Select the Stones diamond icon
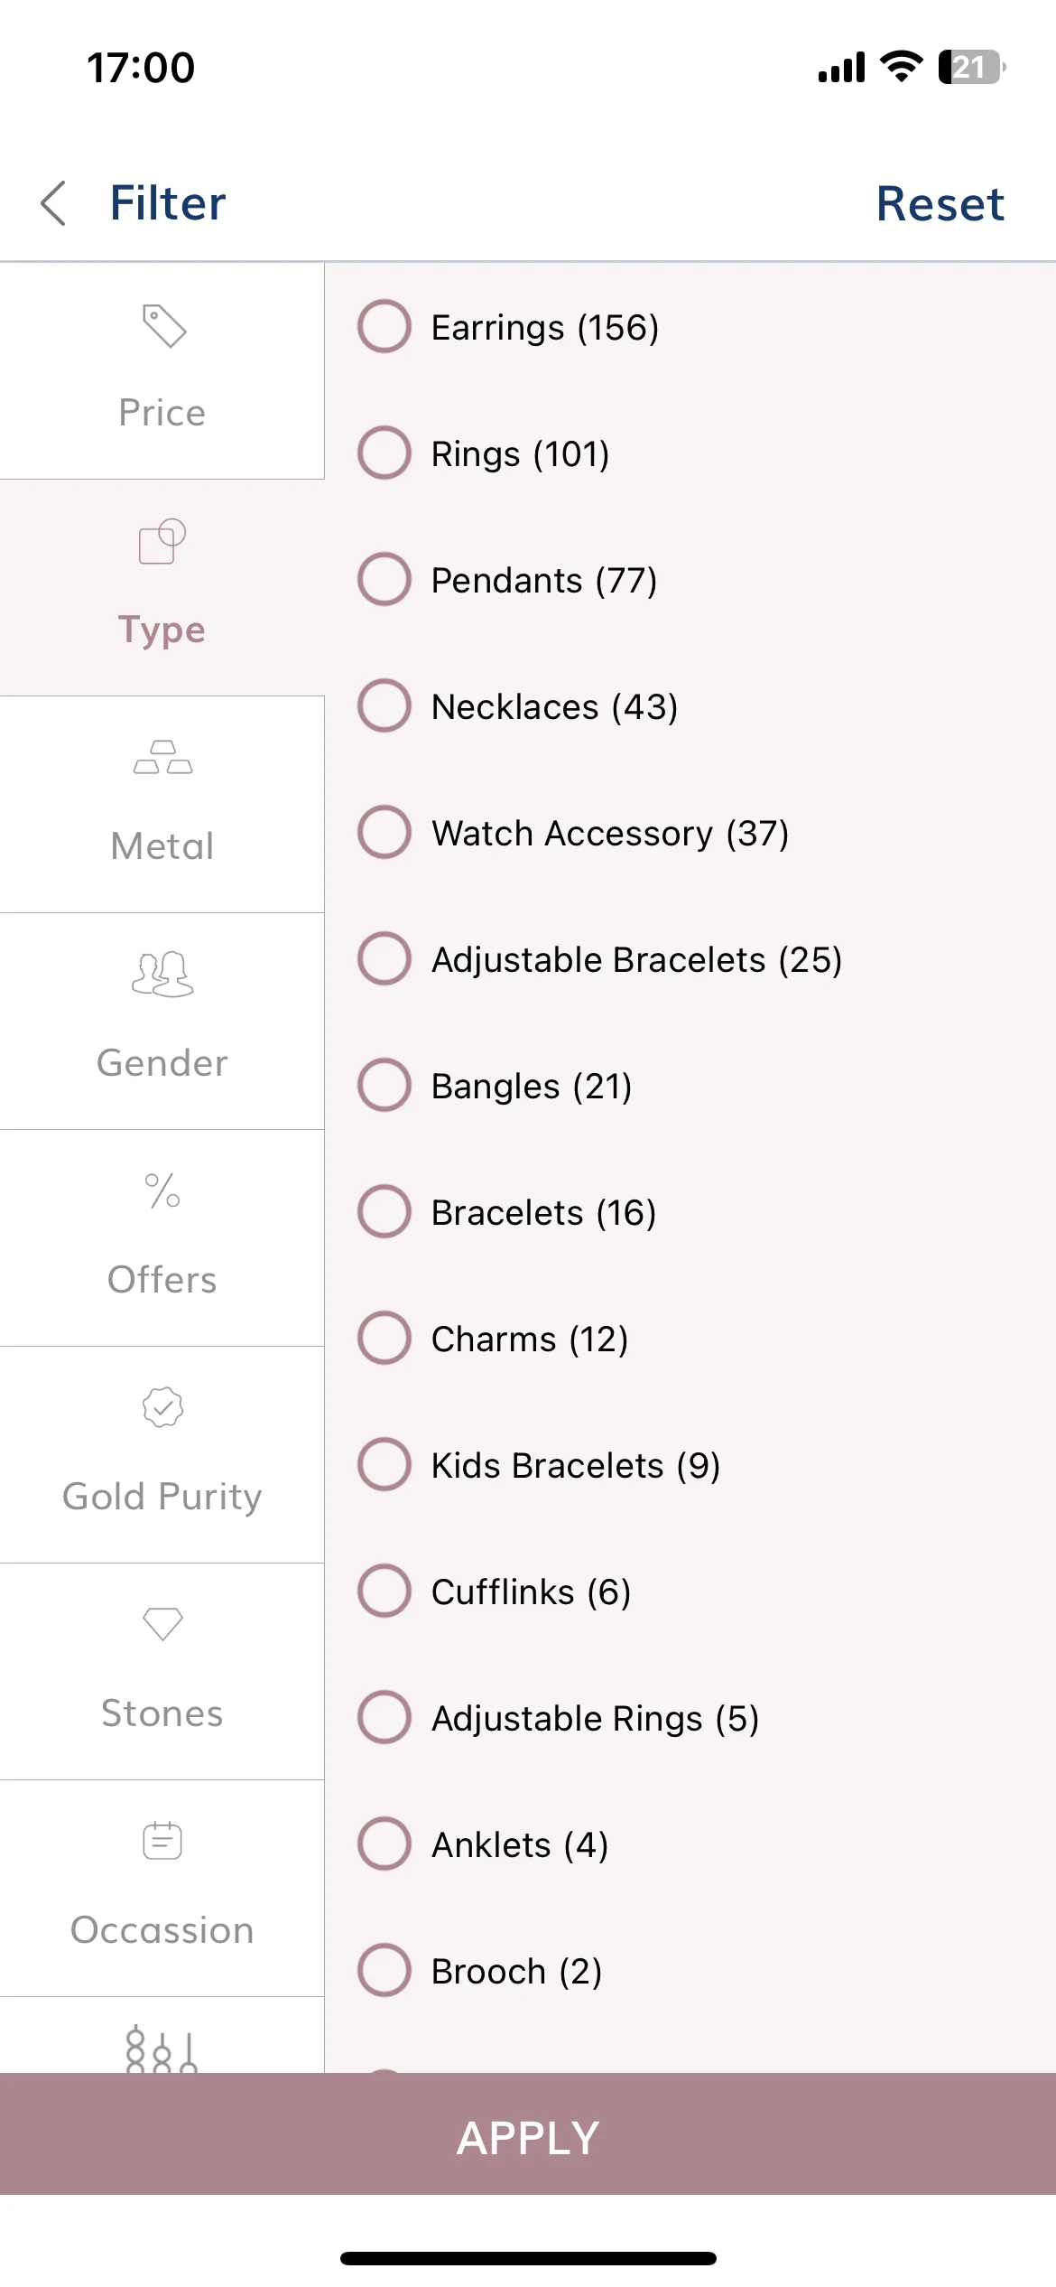 (162, 1624)
